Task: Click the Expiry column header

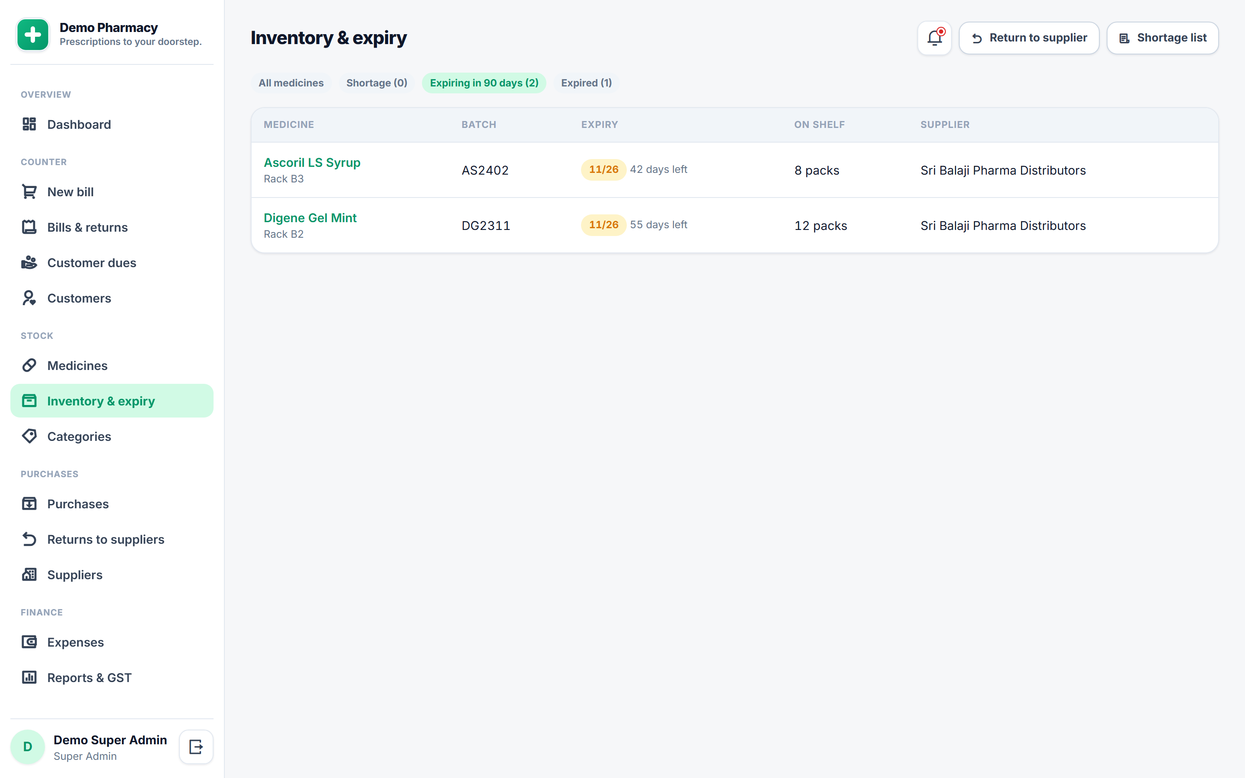Action: point(599,124)
